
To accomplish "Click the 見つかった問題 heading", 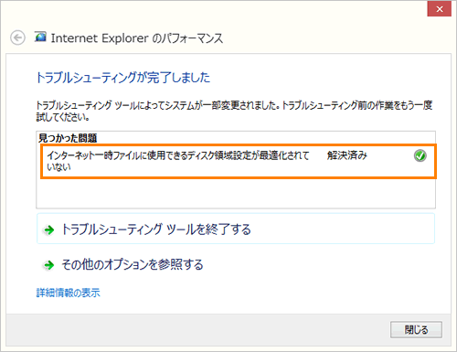I will pyautogui.click(x=68, y=138).
